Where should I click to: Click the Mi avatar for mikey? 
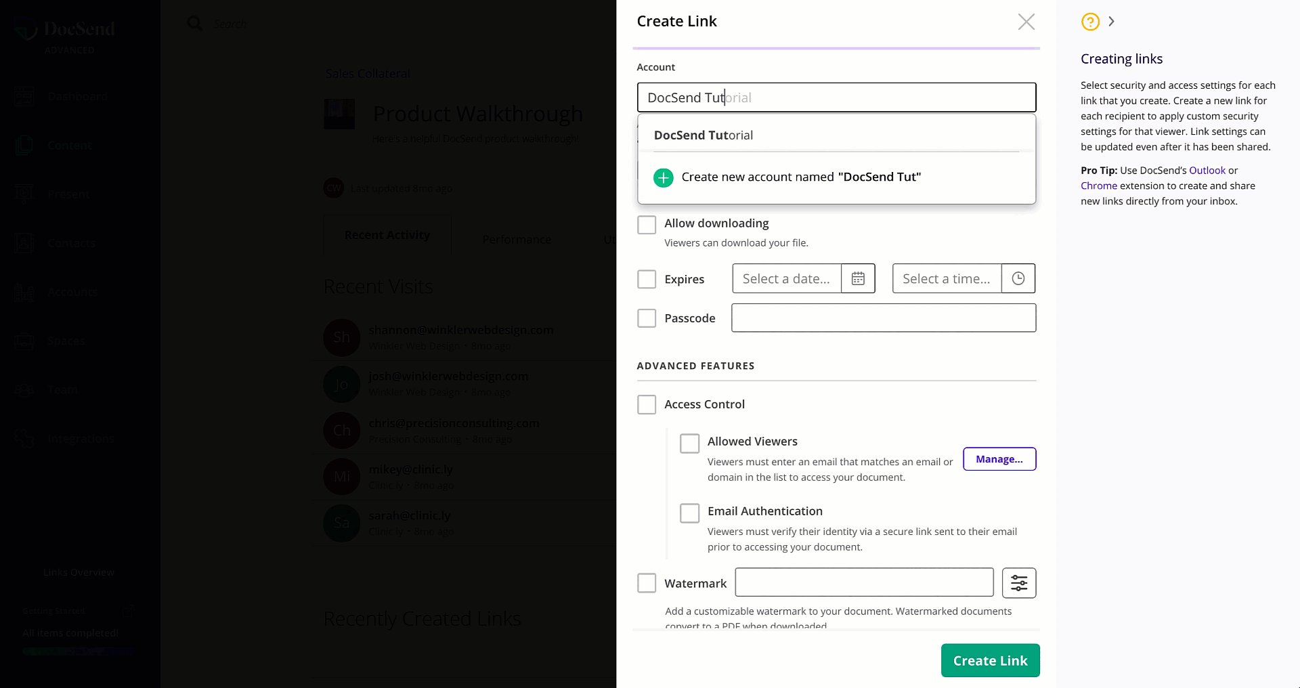[341, 477]
